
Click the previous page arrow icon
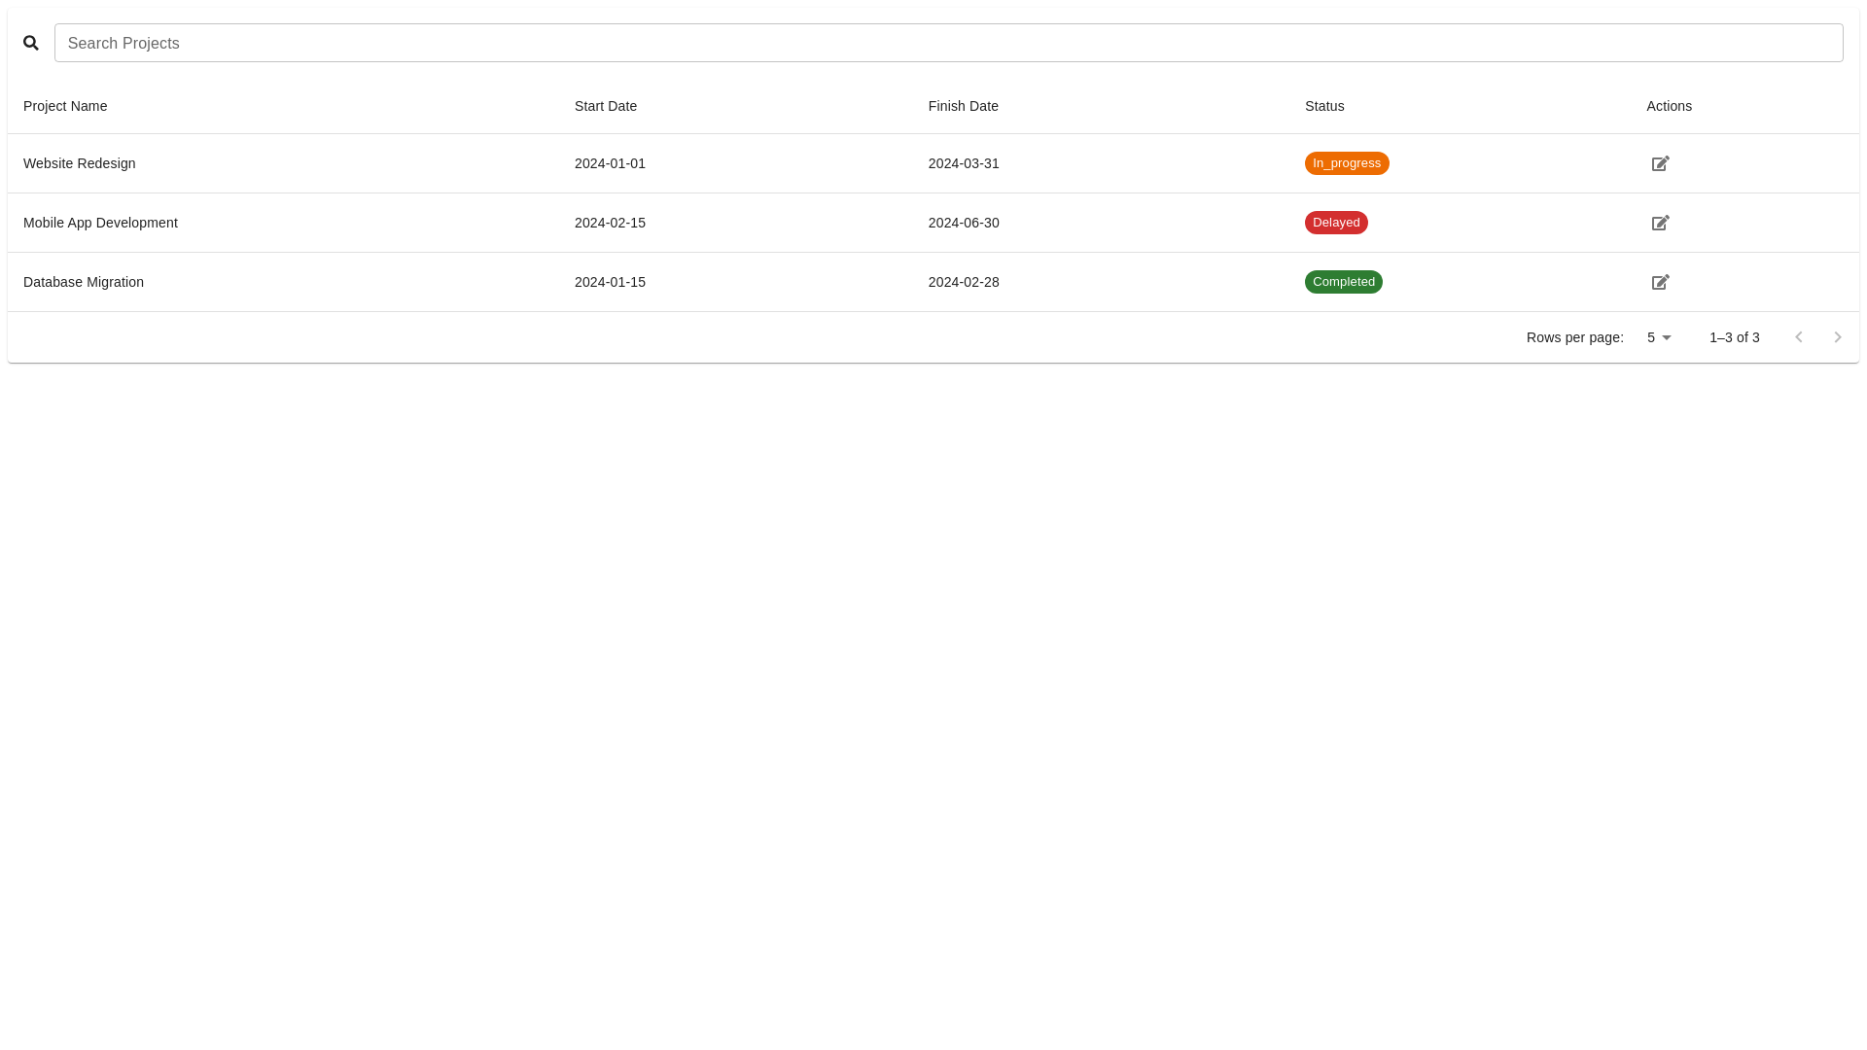tap(1799, 336)
